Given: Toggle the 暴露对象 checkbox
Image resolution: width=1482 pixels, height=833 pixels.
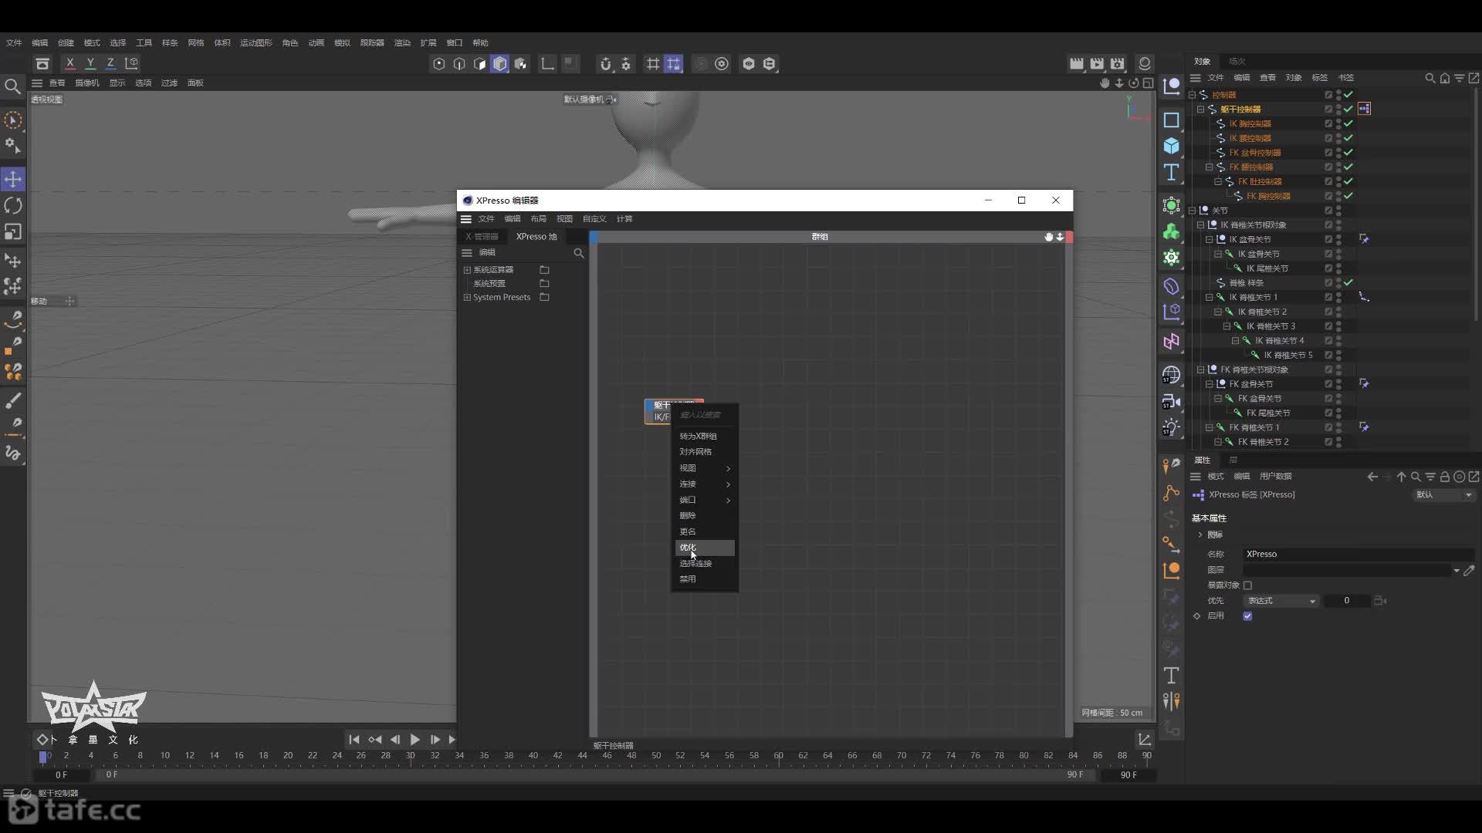Looking at the screenshot, I should 1247,585.
